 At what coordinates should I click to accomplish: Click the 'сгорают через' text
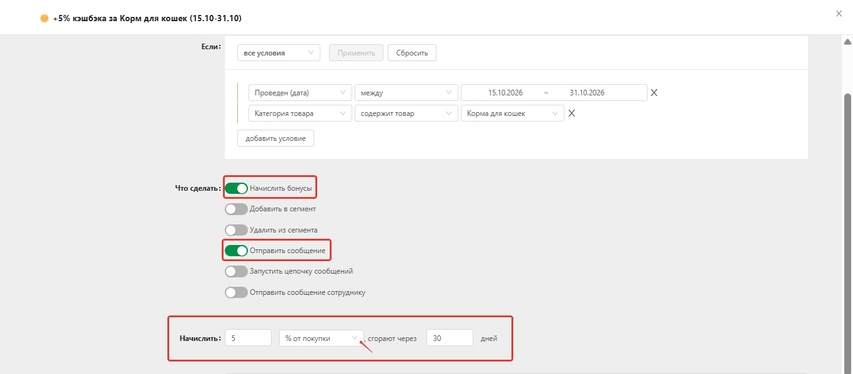[x=392, y=338]
